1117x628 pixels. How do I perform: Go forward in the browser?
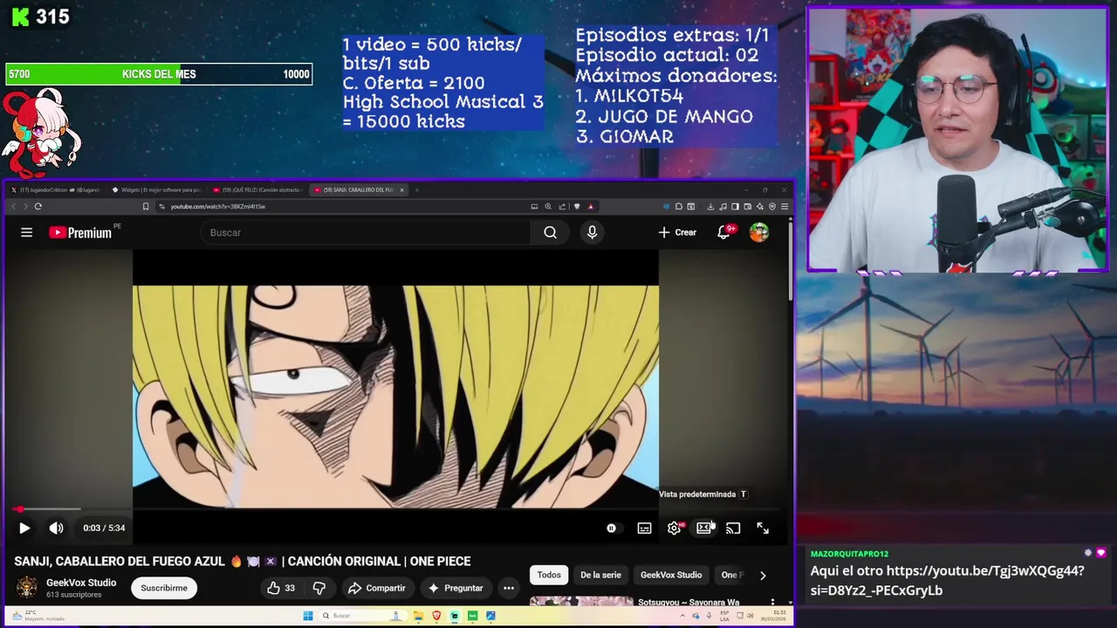click(x=25, y=207)
